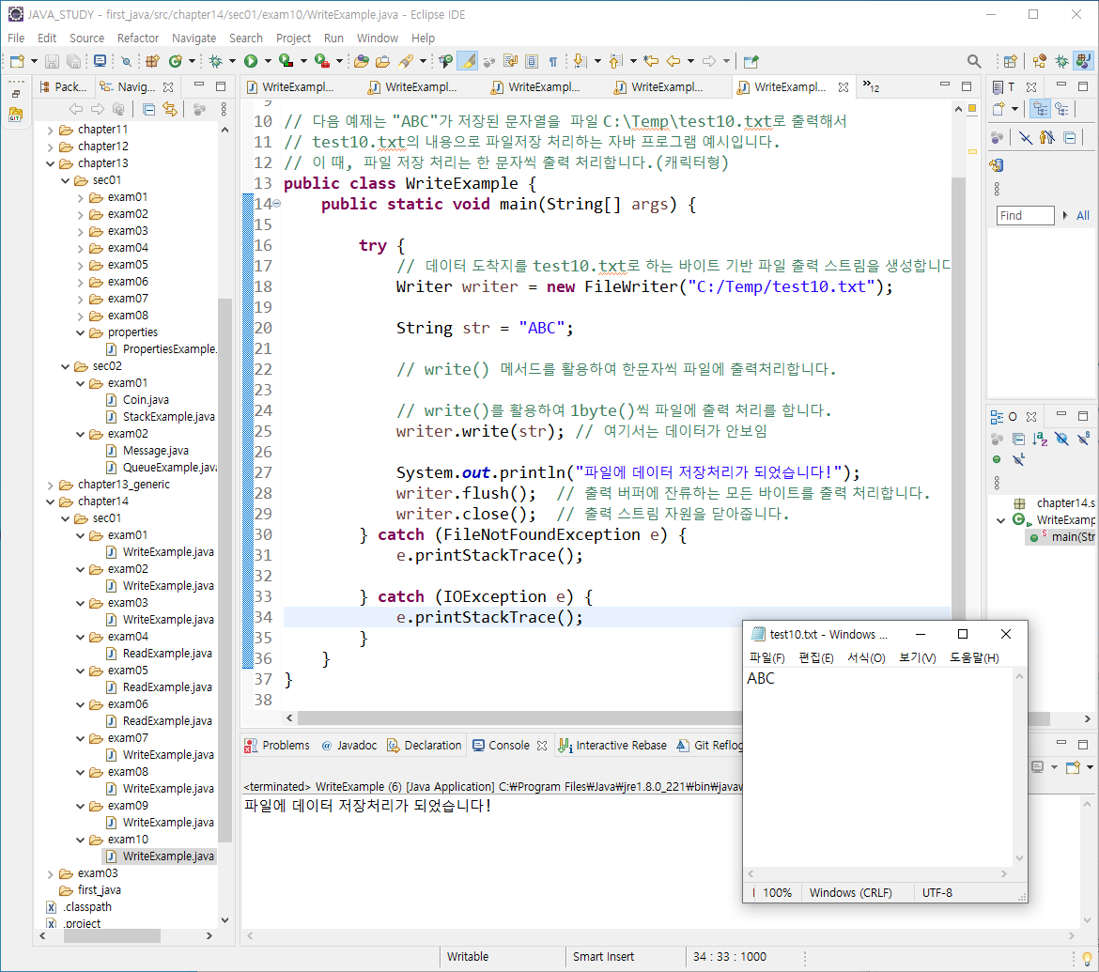Image resolution: width=1099 pixels, height=972 pixels.
Task: Click the External Tools run icon
Action: [x=321, y=62]
